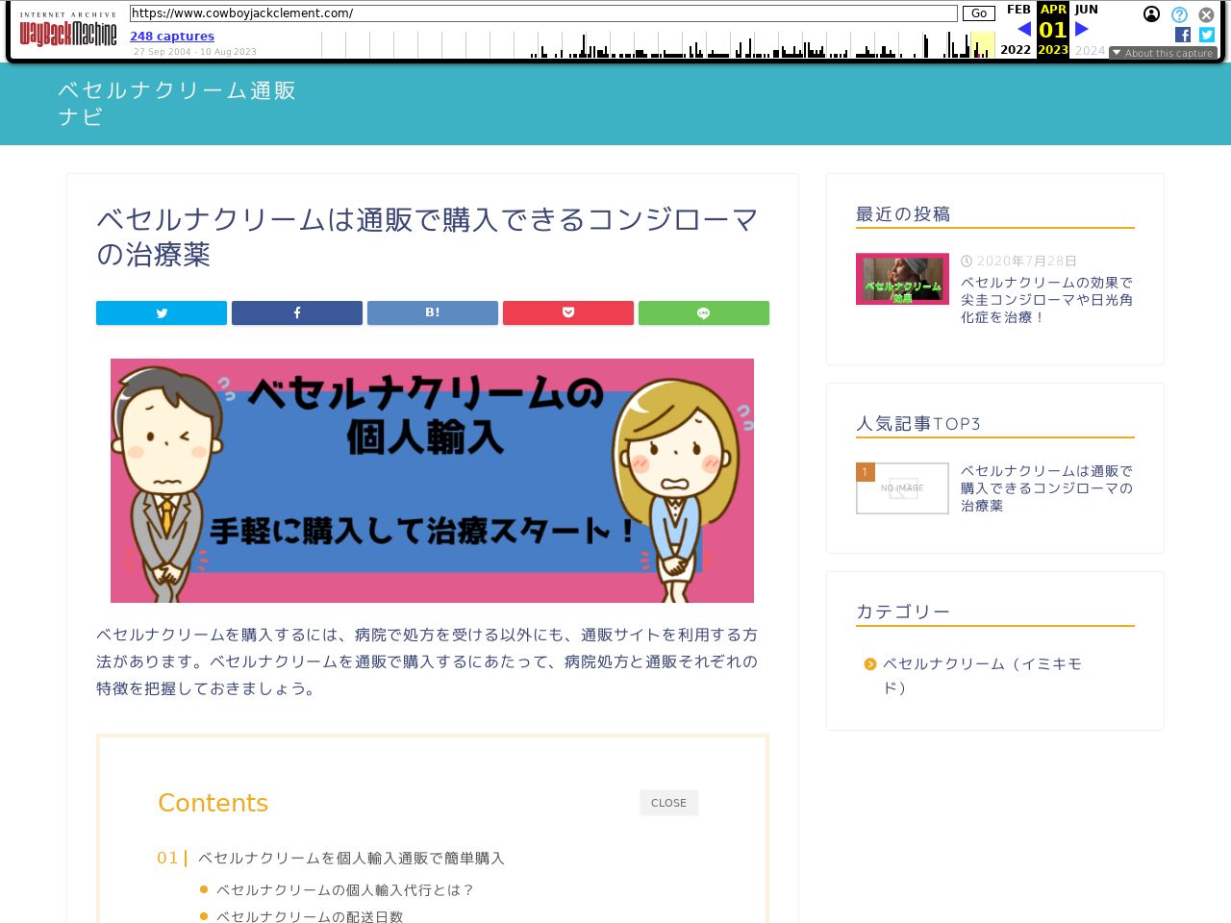Share the article on LINE
1231x923 pixels.
click(x=704, y=313)
